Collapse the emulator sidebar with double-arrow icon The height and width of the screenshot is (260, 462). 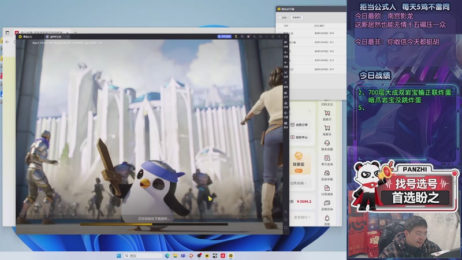click(x=285, y=36)
